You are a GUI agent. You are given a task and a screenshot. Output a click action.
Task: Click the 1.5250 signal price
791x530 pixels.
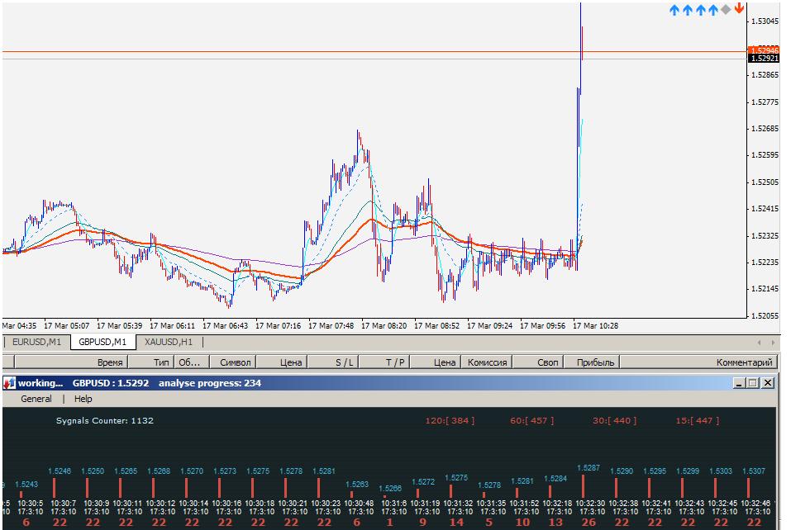[x=93, y=471]
